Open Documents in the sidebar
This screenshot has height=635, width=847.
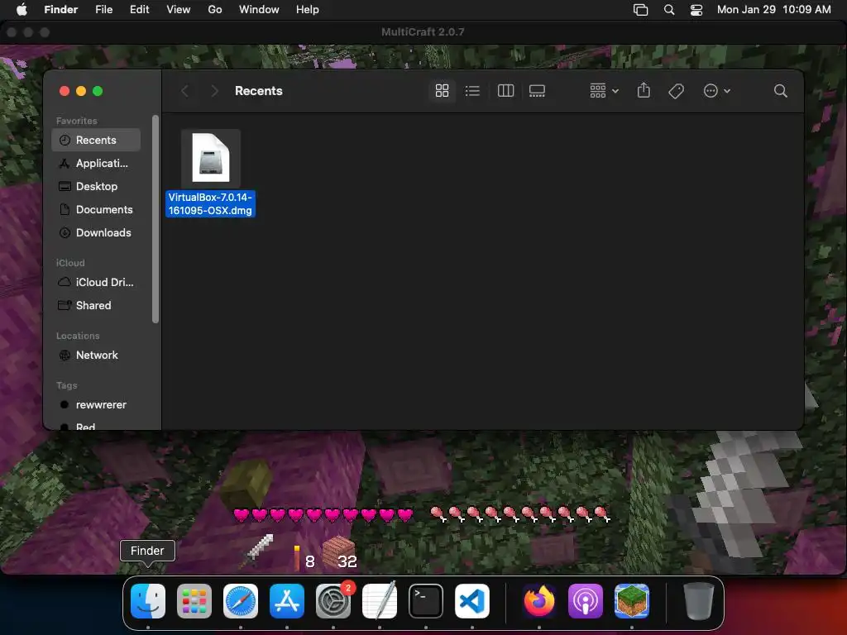96,209
